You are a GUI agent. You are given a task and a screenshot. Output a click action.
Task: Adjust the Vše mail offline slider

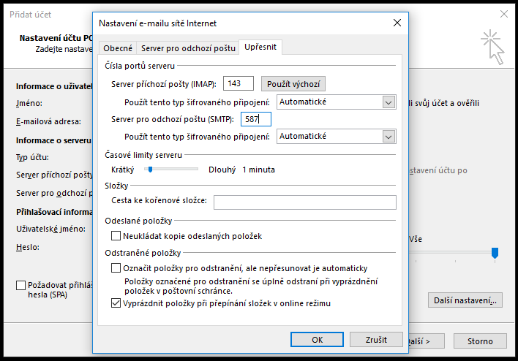pyautogui.click(x=495, y=253)
